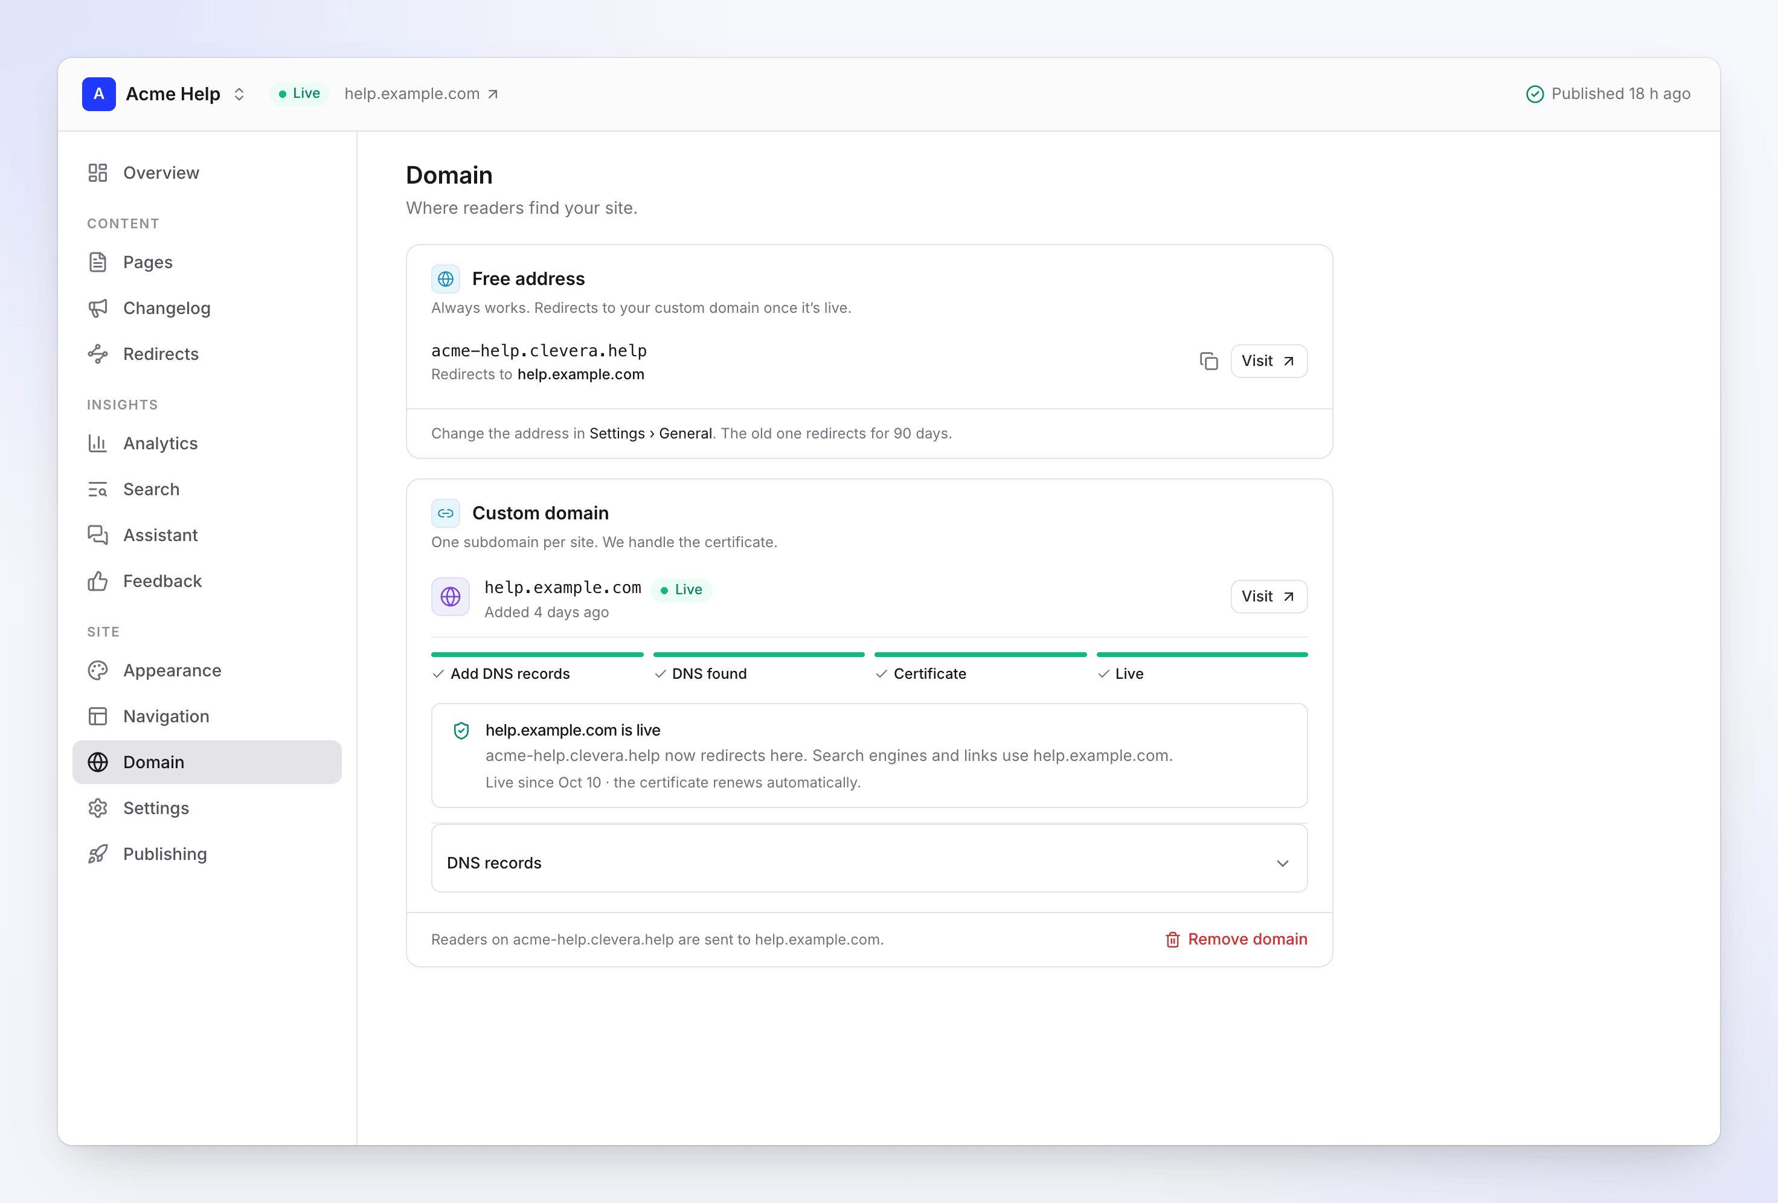Click the Overview grid icon in sidebar
Image resolution: width=1778 pixels, height=1203 pixels.
(x=98, y=173)
